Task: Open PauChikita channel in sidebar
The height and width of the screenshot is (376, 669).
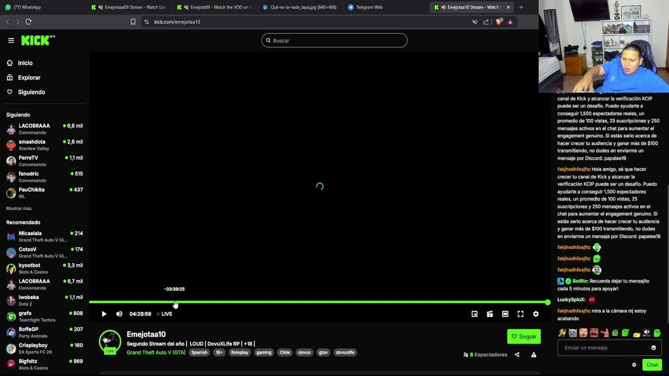Action: [44, 193]
